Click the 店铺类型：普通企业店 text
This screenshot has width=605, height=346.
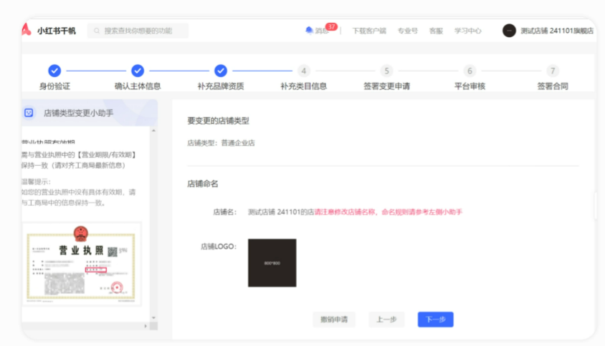tap(221, 143)
